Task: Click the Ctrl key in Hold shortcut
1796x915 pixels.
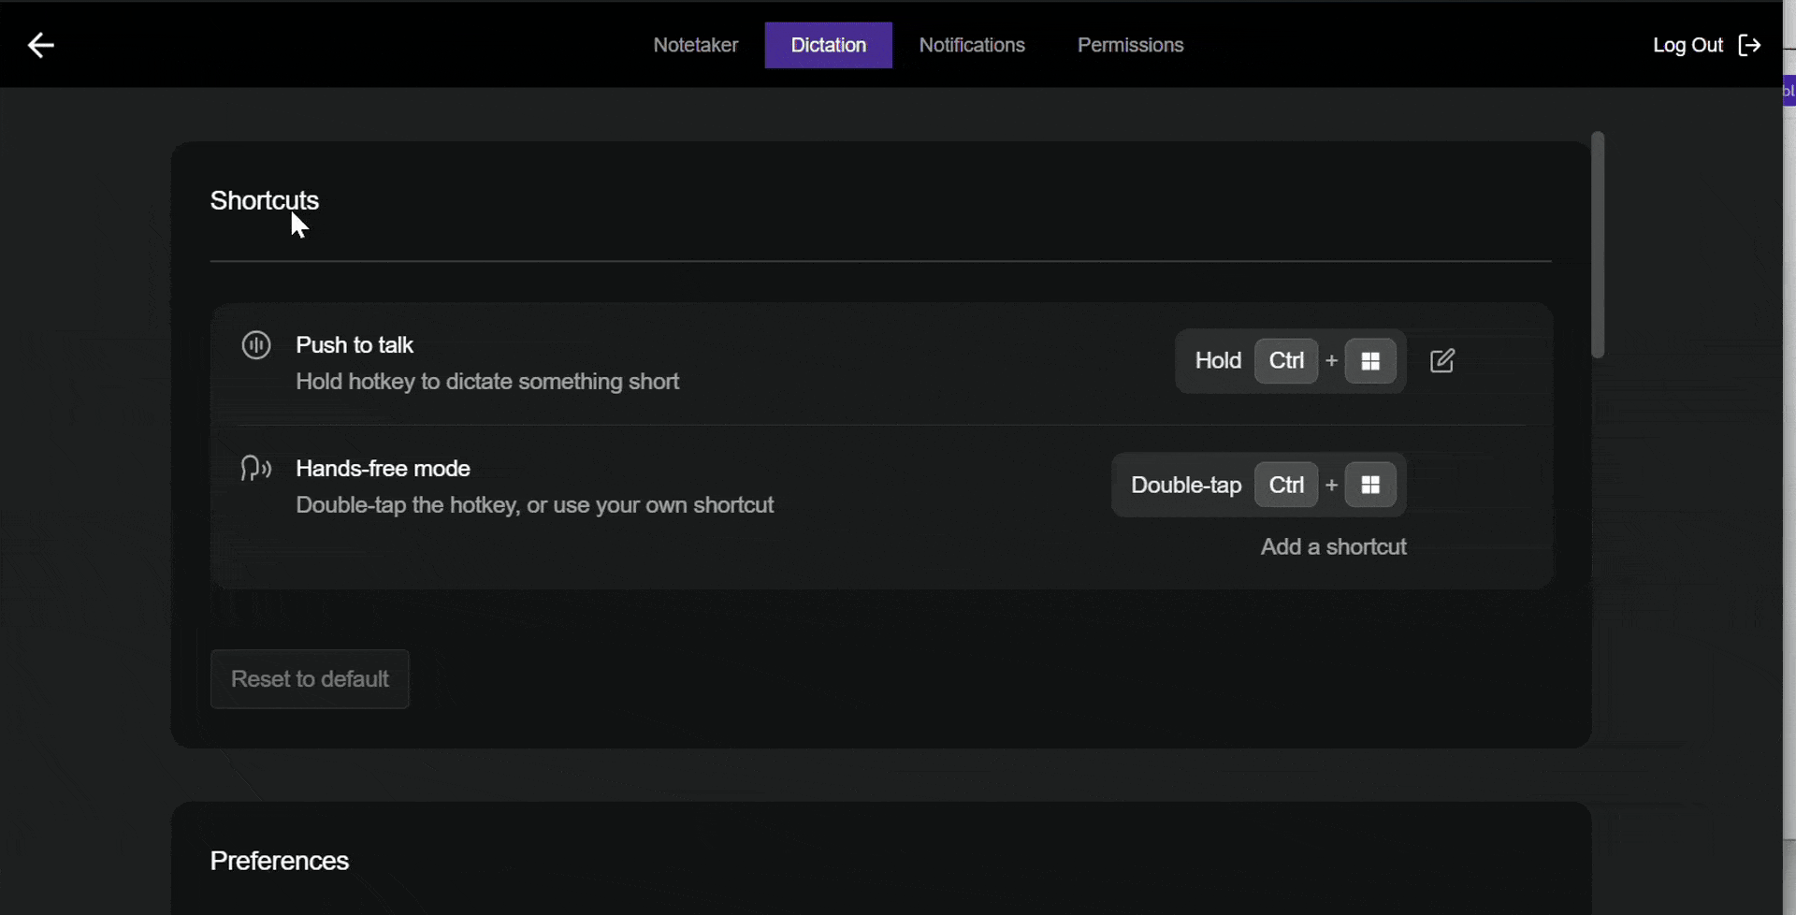Action: (x=1286, y=361)
